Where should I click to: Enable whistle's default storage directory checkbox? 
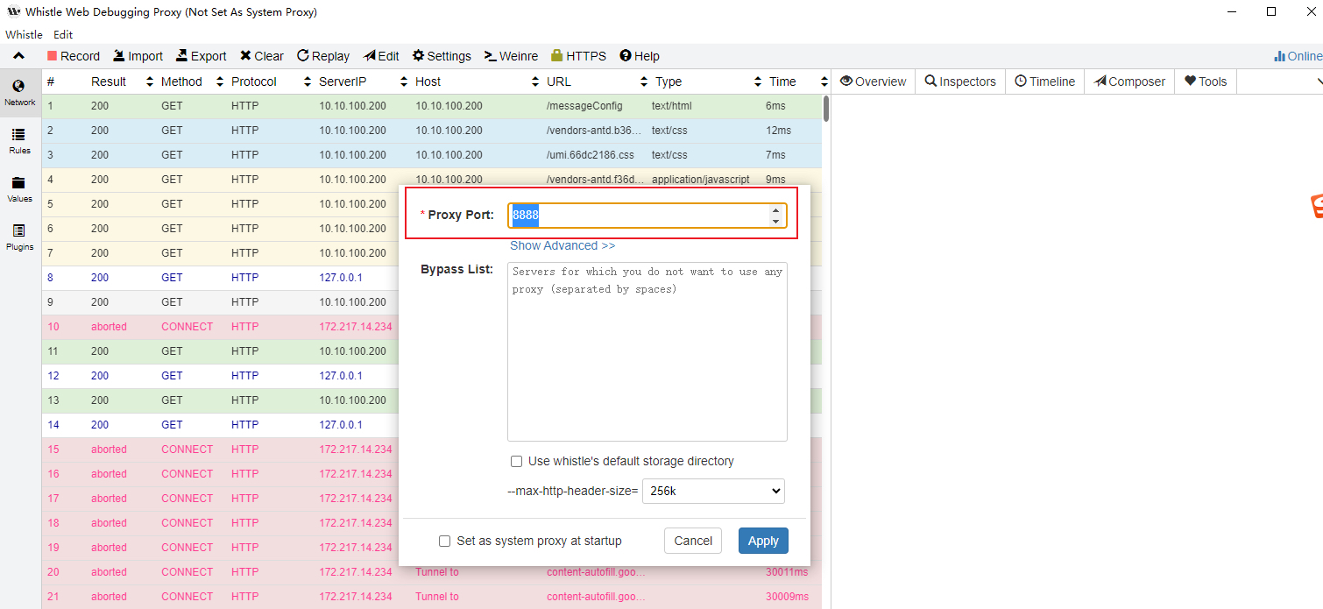pyautogui.click(x=517, y=461)
